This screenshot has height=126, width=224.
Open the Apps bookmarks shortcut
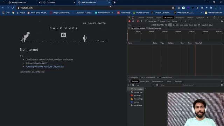point(6,13)
